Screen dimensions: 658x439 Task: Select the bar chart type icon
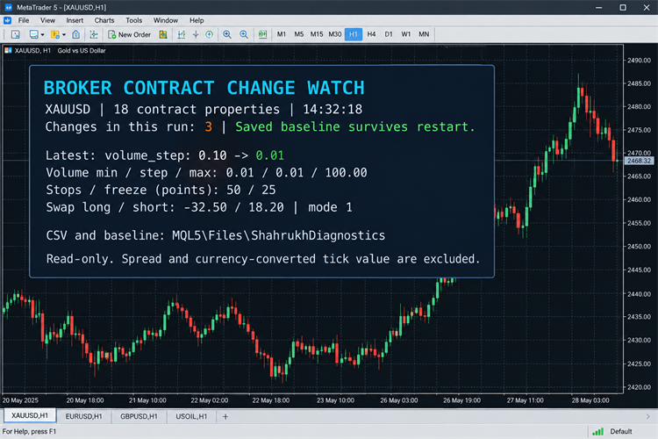182,34
